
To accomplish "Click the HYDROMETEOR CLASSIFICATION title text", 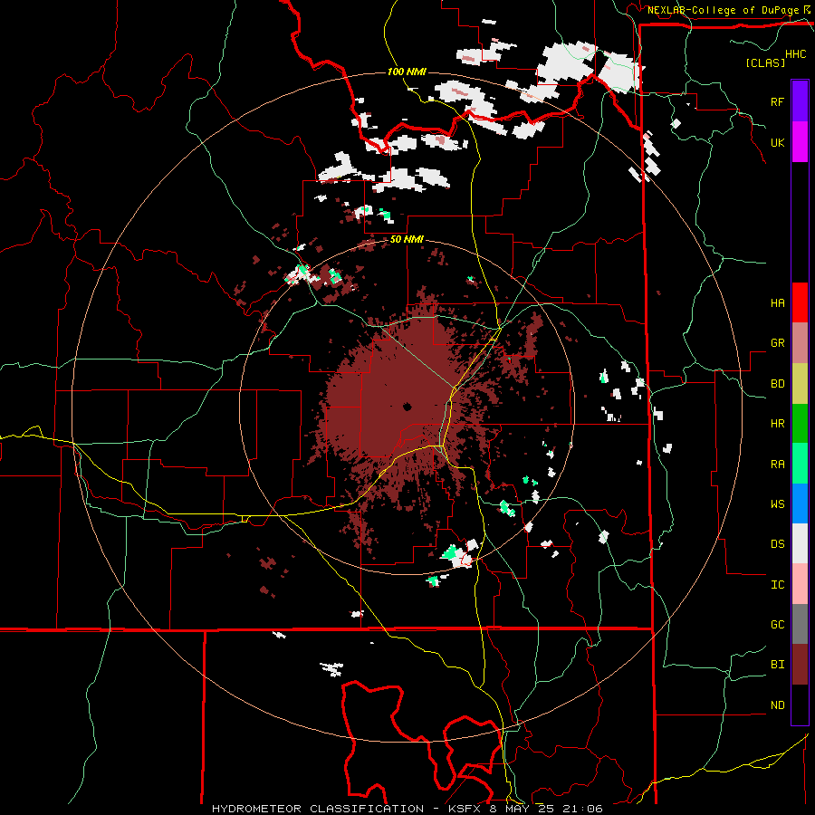I will tap(318, 809).
